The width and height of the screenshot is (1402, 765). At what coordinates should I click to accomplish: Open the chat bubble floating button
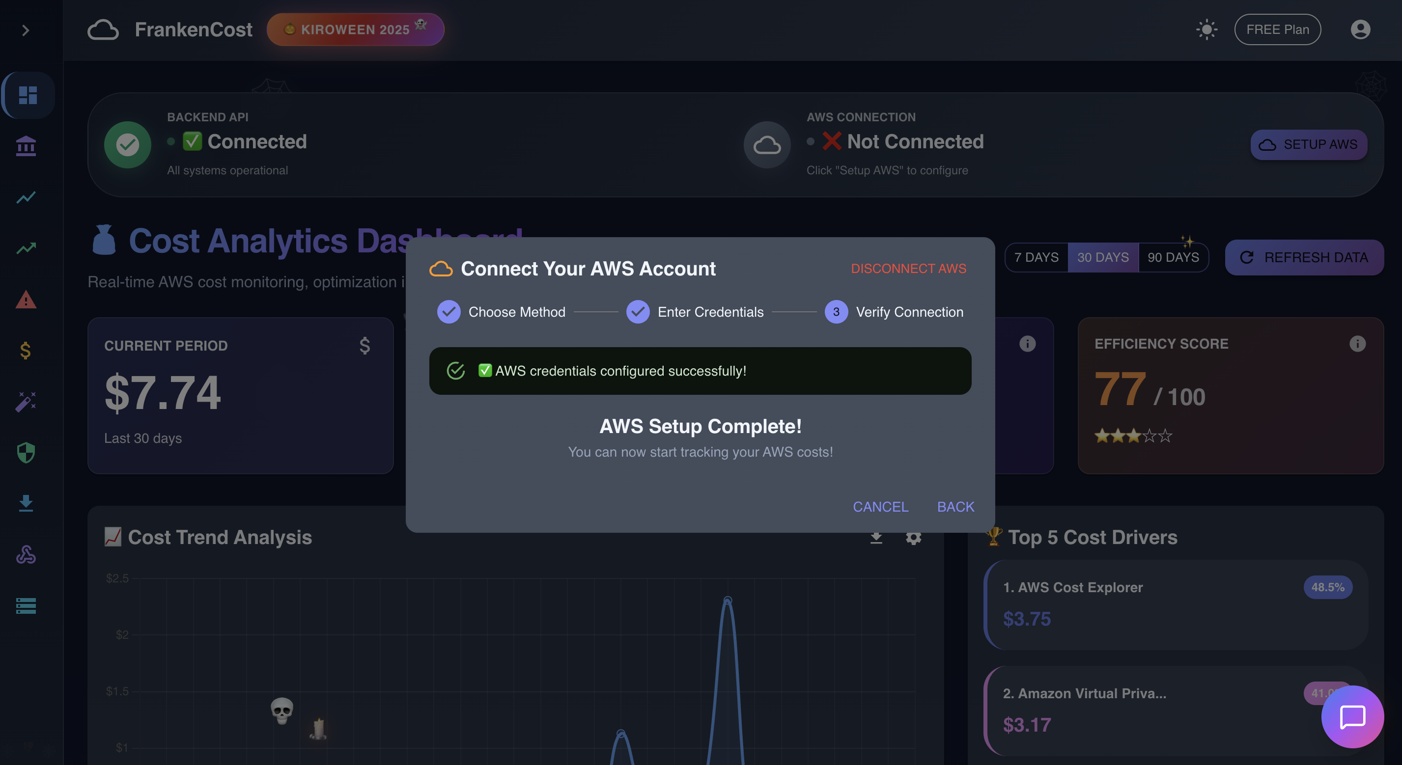click(1352, 716)
